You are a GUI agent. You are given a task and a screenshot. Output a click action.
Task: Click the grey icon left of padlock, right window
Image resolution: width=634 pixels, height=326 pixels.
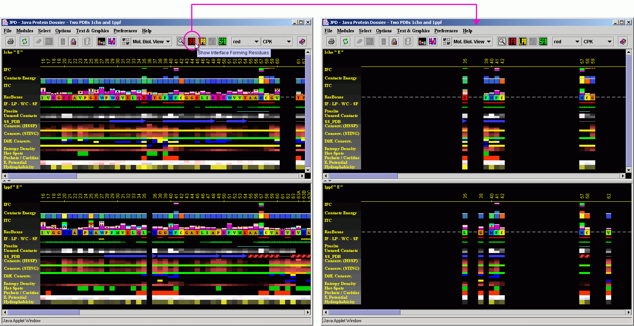(x=384, y=41)
